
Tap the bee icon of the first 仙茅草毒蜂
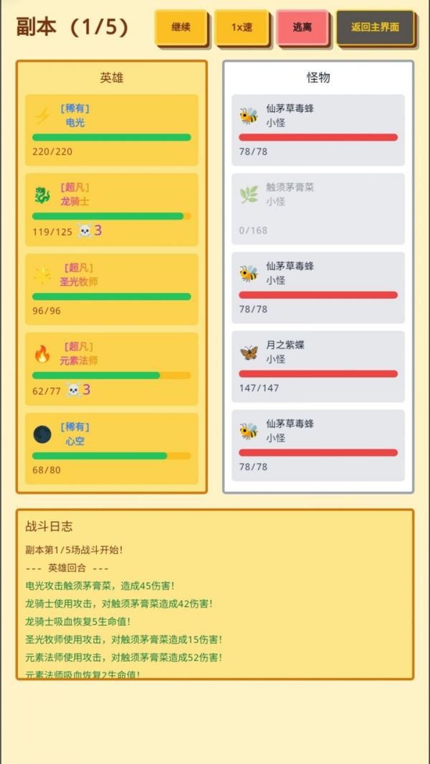pyautogui.click(x=247, y=115)
